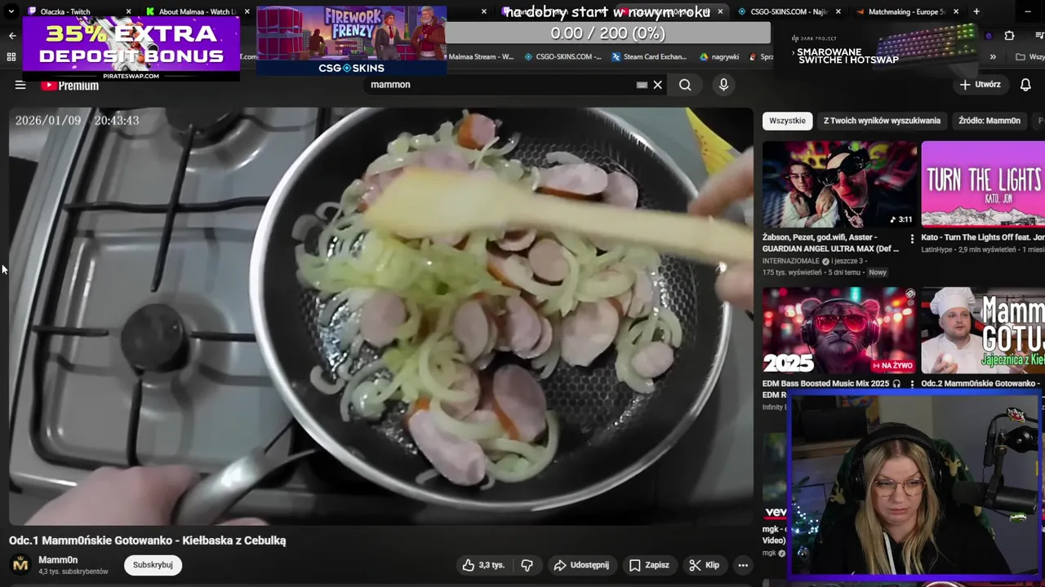Click the Żabson, Pezet, god.wifi video title
The width and height of the screenshot is (1045, 587).
pyautogui.click(x=831, y=243)
